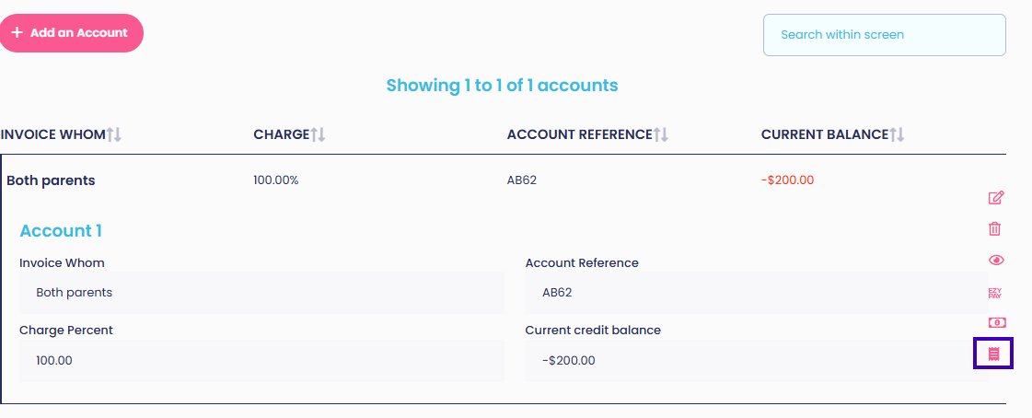1032x418 pixels.
Task: Click the cash payment banknote icon
Action: coord(996,322)
